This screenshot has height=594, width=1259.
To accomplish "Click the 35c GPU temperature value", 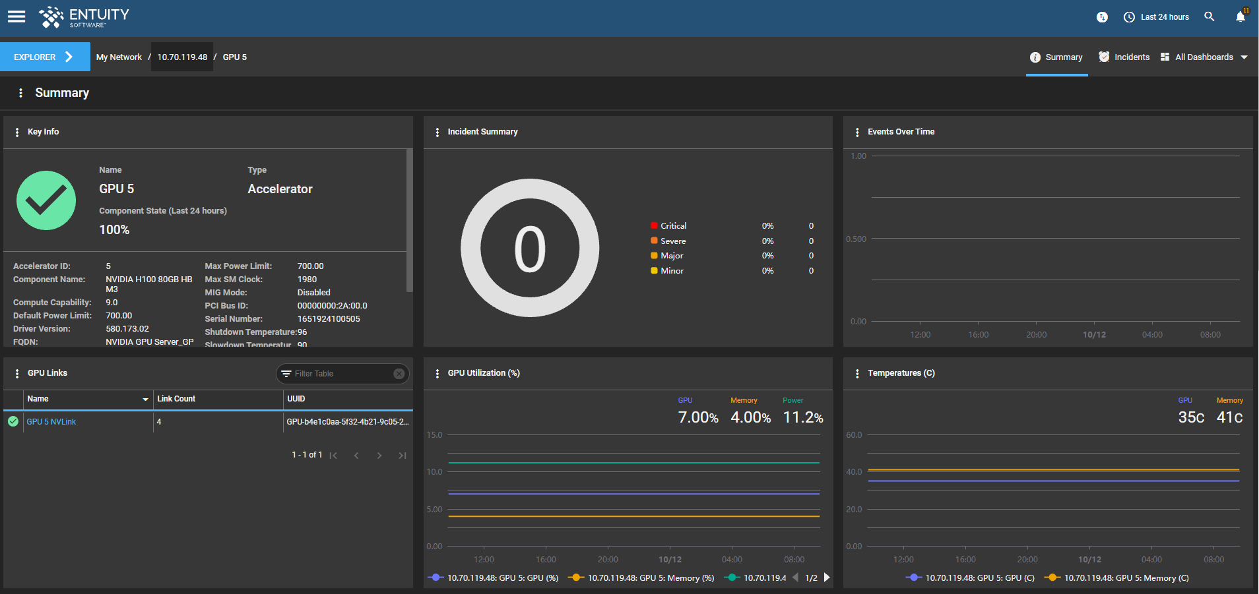I will [x=1191, y=417].
